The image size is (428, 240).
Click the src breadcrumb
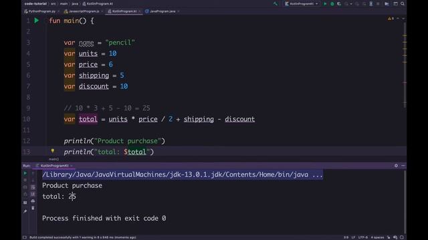click(x=53, y=4)
